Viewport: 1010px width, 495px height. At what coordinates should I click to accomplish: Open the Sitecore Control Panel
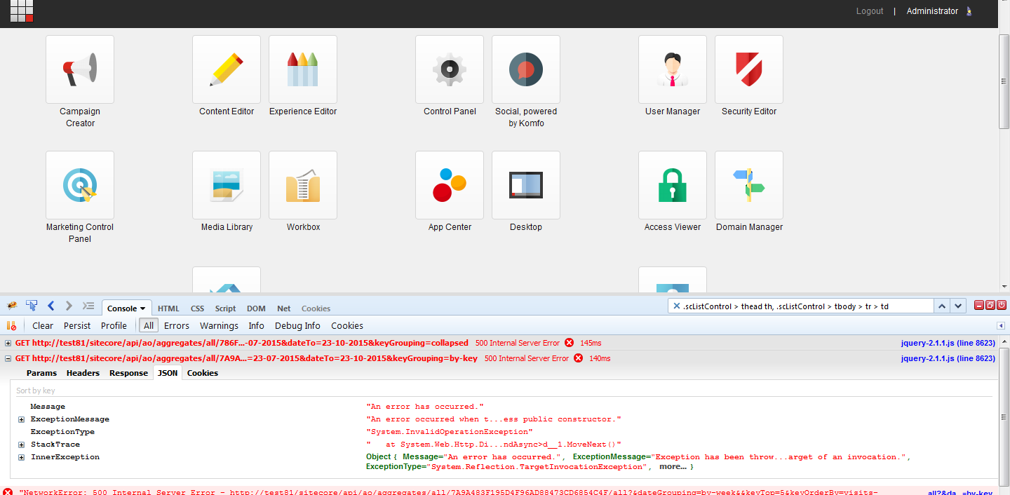pyautogui.click(x=449, y=69)
